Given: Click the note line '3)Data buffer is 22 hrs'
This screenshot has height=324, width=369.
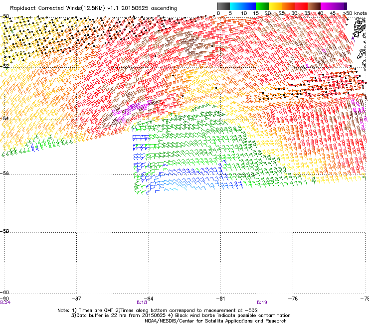Looking at the screenshot, I should point(181,316).
